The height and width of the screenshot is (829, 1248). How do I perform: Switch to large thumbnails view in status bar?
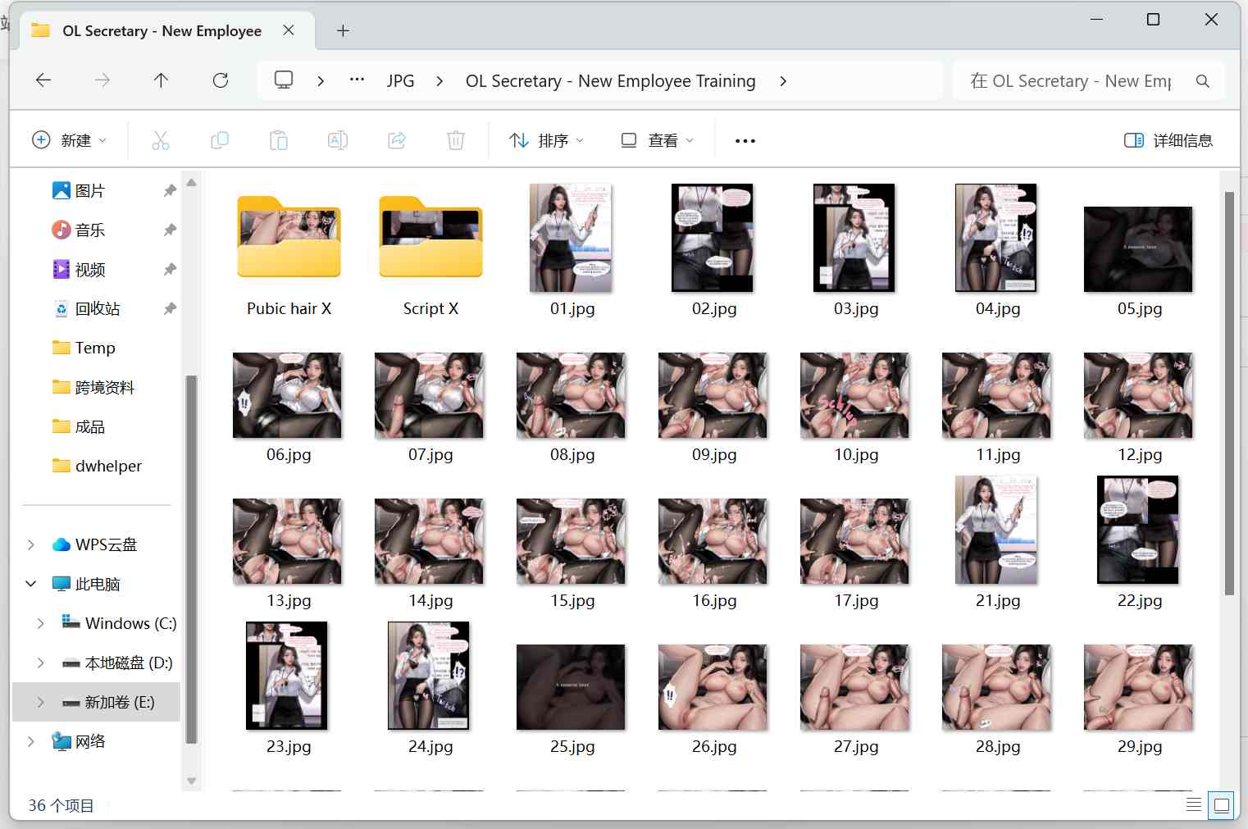[1222, 805]
